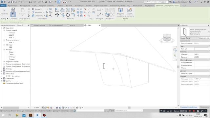Open the Архитектура ribbon tab
This screenshot has height=118, width=210.
[12, 6]
